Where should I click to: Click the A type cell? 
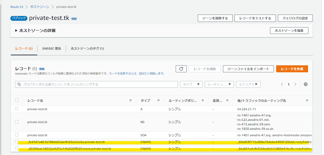pos(141,109)
